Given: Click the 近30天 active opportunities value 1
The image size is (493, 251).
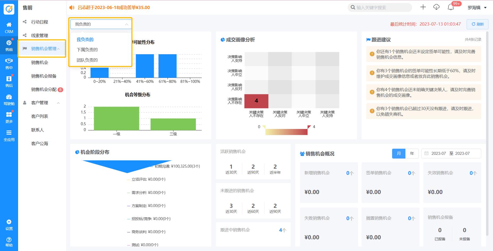Looking at the screenshot, I should [231, 167].
